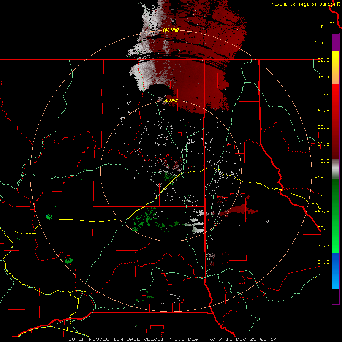Select the 92.3 legend value
Viewport: 342px width, 342px height.
point(323,60)
